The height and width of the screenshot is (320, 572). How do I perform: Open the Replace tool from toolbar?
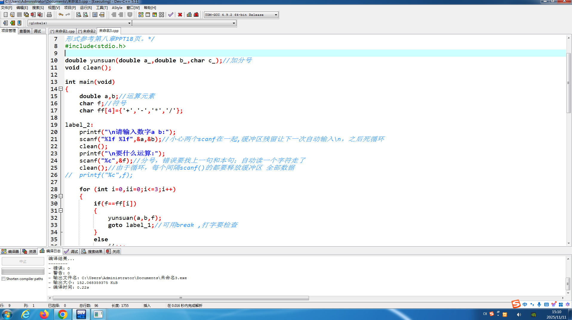tap(86, 15)
